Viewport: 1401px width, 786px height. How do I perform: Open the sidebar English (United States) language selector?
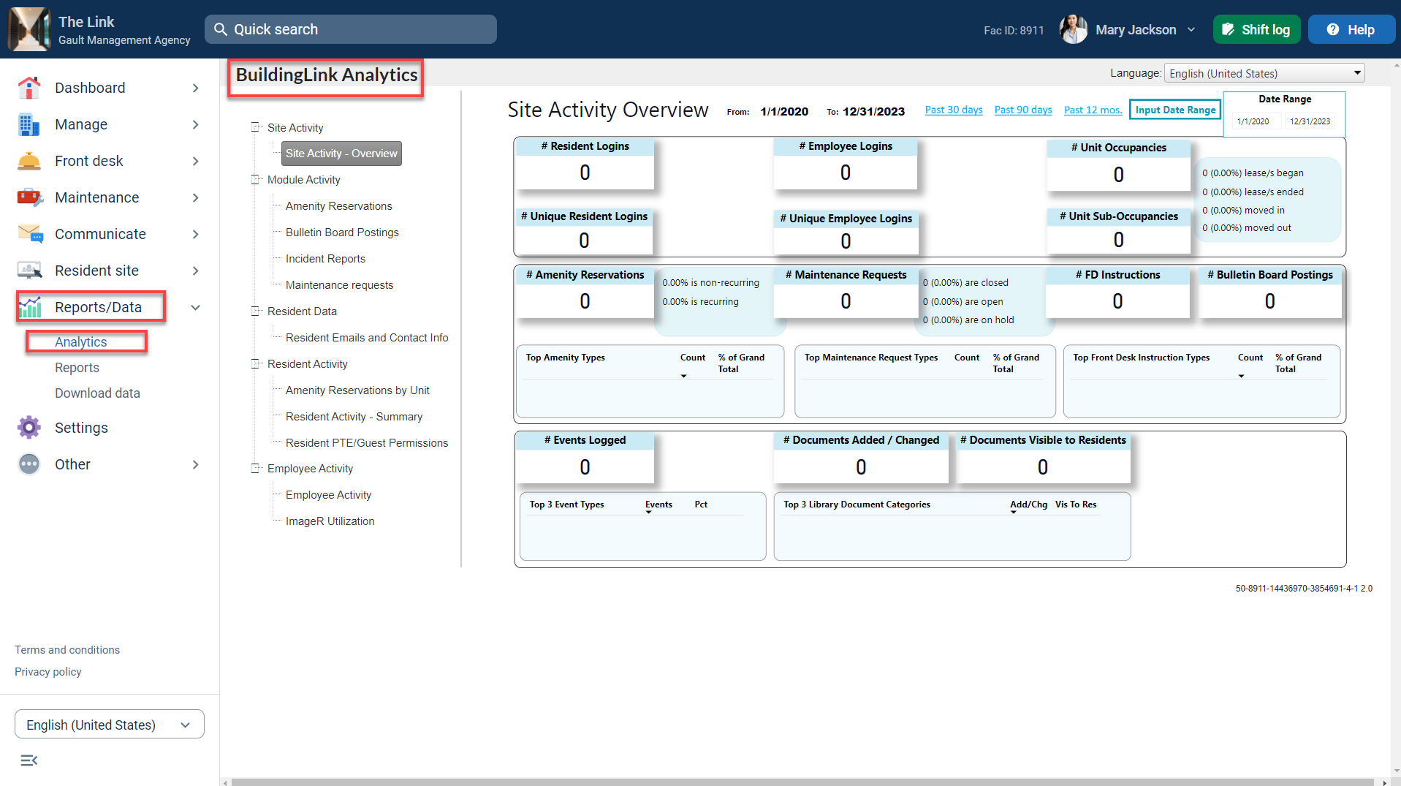110,725
